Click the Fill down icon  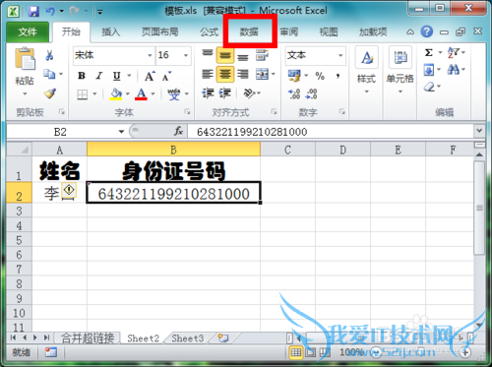(429, 70)
